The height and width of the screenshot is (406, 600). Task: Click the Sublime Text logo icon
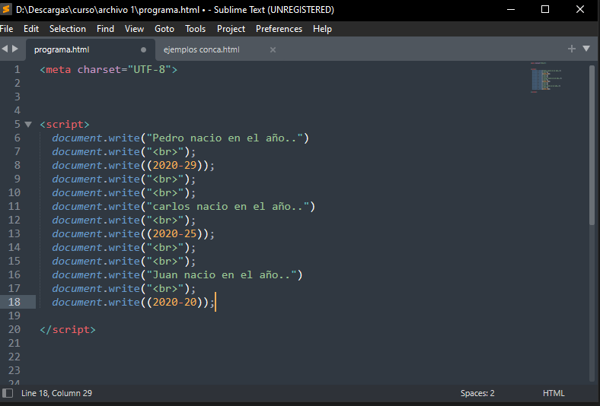click(6, 9)
